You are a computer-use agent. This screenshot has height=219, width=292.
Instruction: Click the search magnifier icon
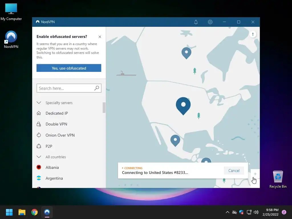click(97, 88)
